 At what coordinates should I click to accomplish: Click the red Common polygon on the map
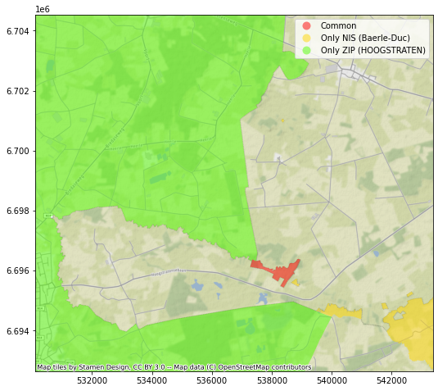pyautogui.click(x=282, y=272)
